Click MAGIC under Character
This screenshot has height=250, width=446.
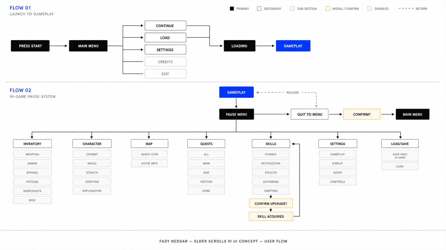92,163
